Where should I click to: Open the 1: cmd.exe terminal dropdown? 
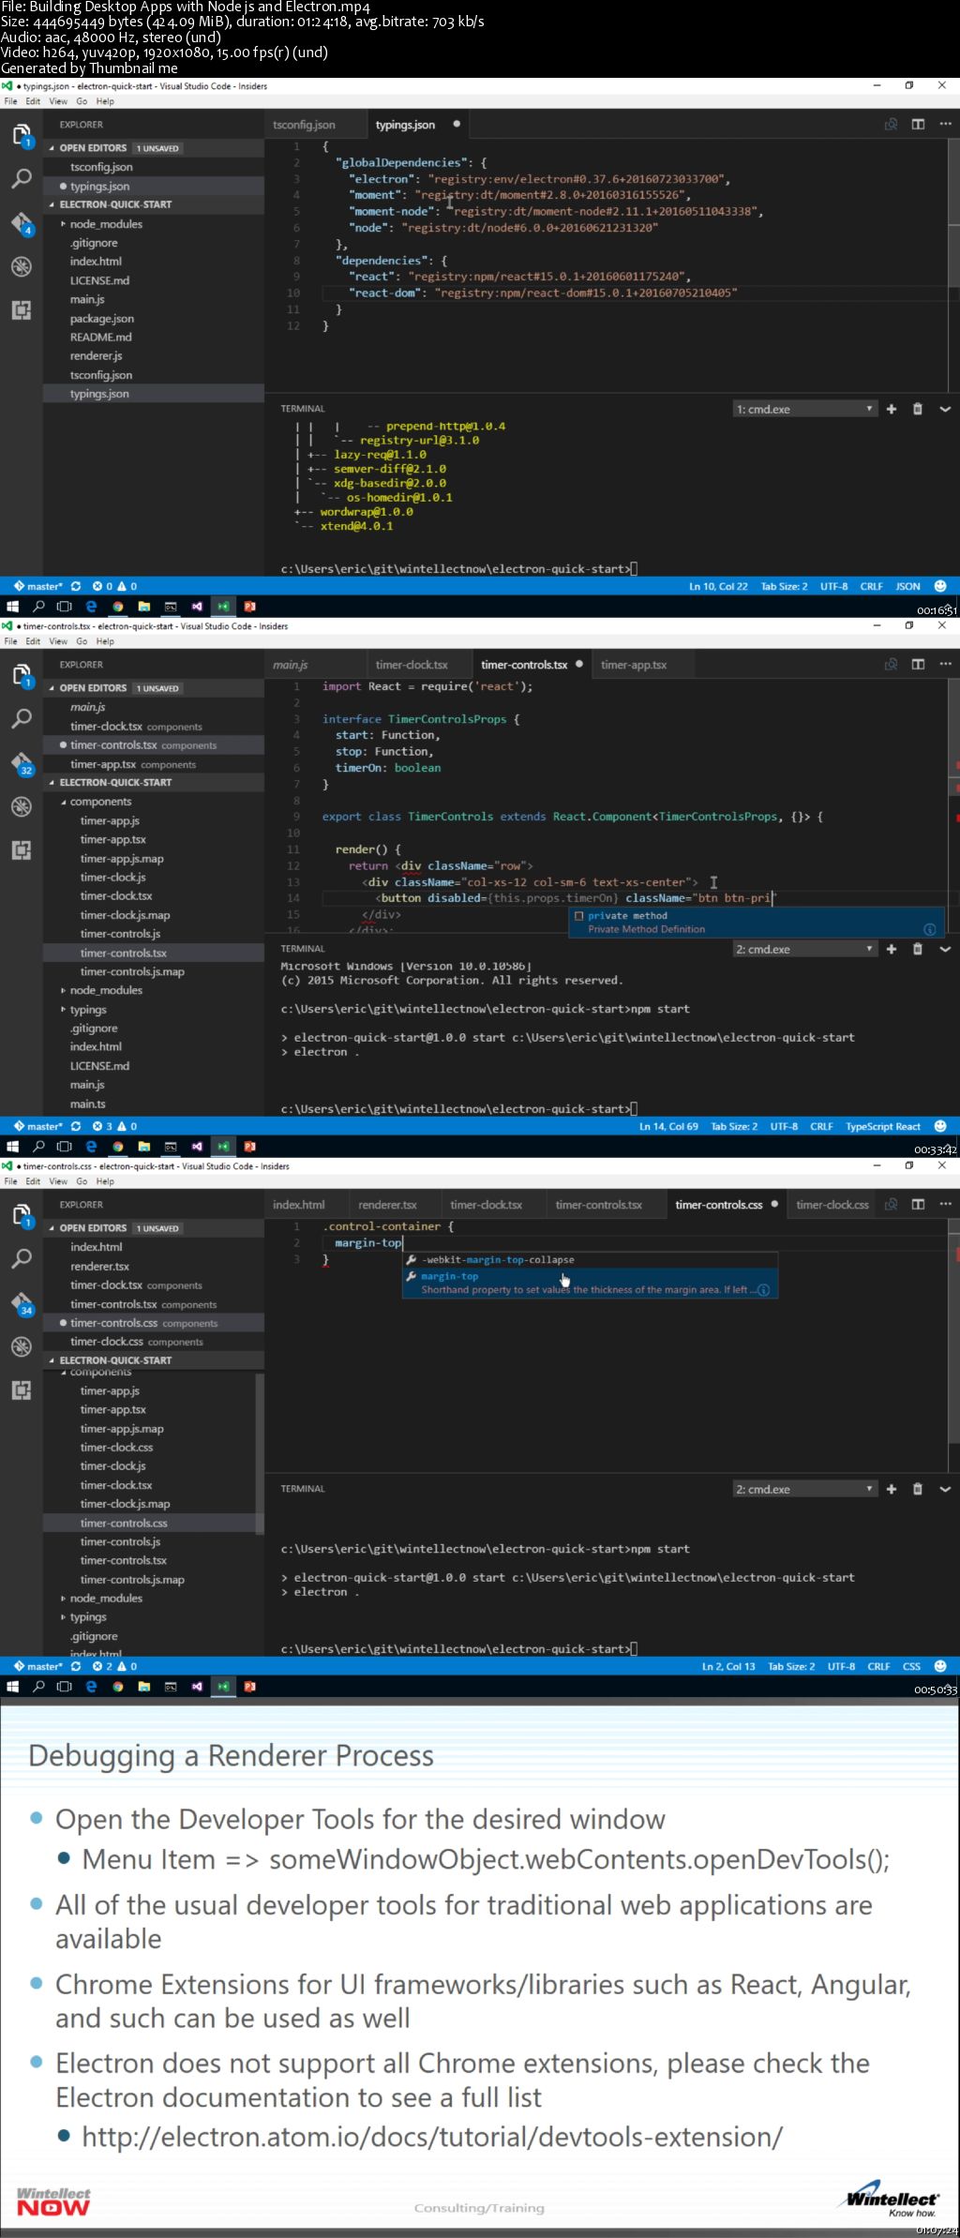tap(804, 409)
